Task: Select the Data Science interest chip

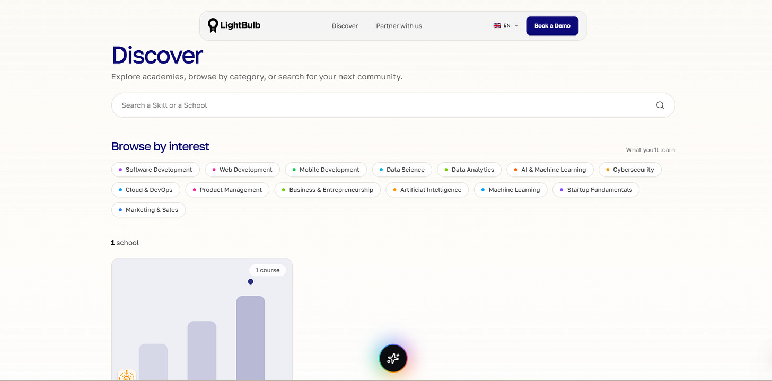Action: pos(402,170)
